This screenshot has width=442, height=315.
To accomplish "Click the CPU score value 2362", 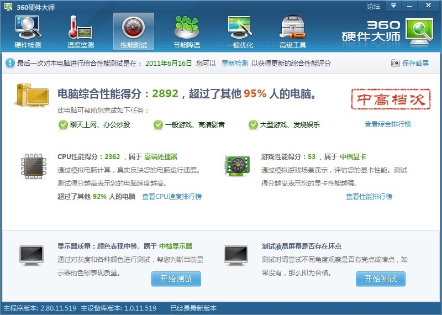I will pyautogui.click(x=112, y=157).
